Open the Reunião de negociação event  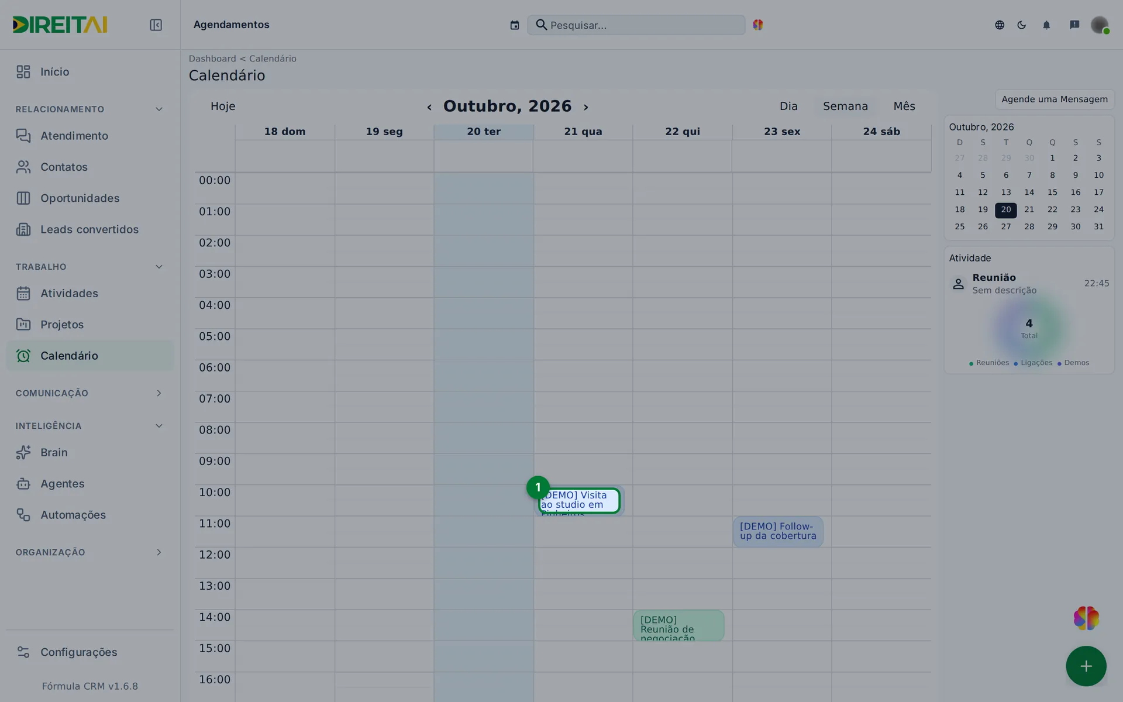678,626
